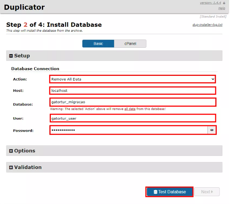
Task: Click the User field with gatortur_user
Action: [133, 118]
